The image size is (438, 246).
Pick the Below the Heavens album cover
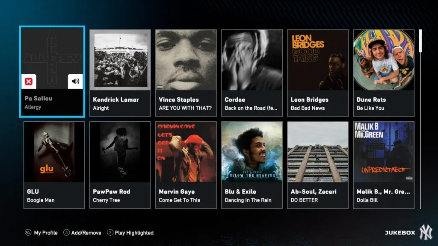click(x=252, y=152)
